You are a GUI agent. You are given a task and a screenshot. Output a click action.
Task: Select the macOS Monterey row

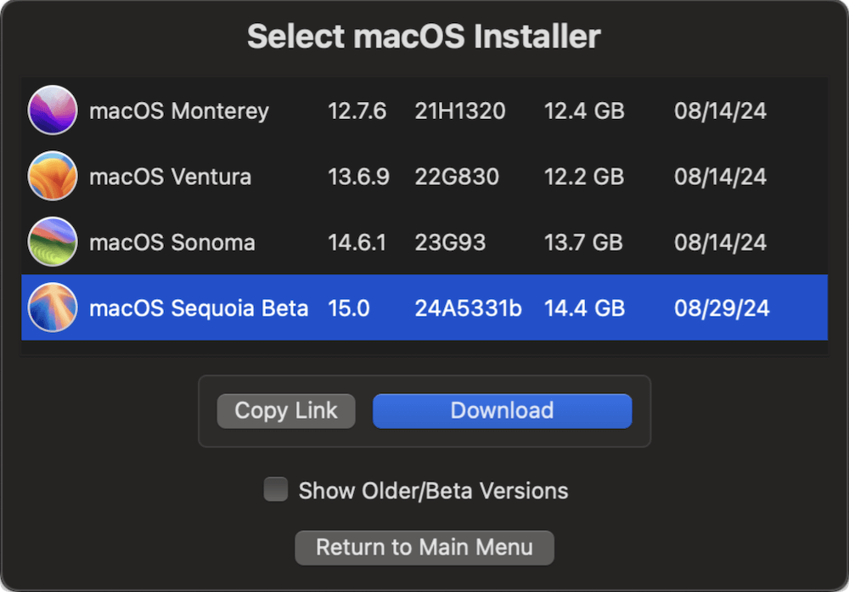click(424, 110)
